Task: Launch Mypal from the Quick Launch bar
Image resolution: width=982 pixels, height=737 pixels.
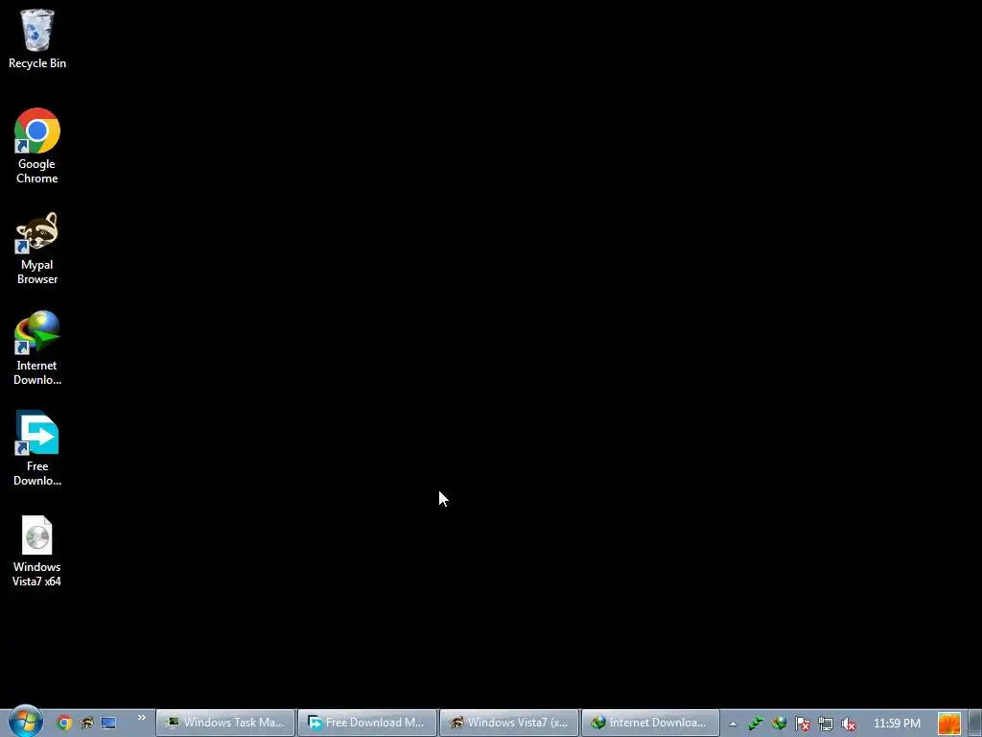Action: pos(86,723)
